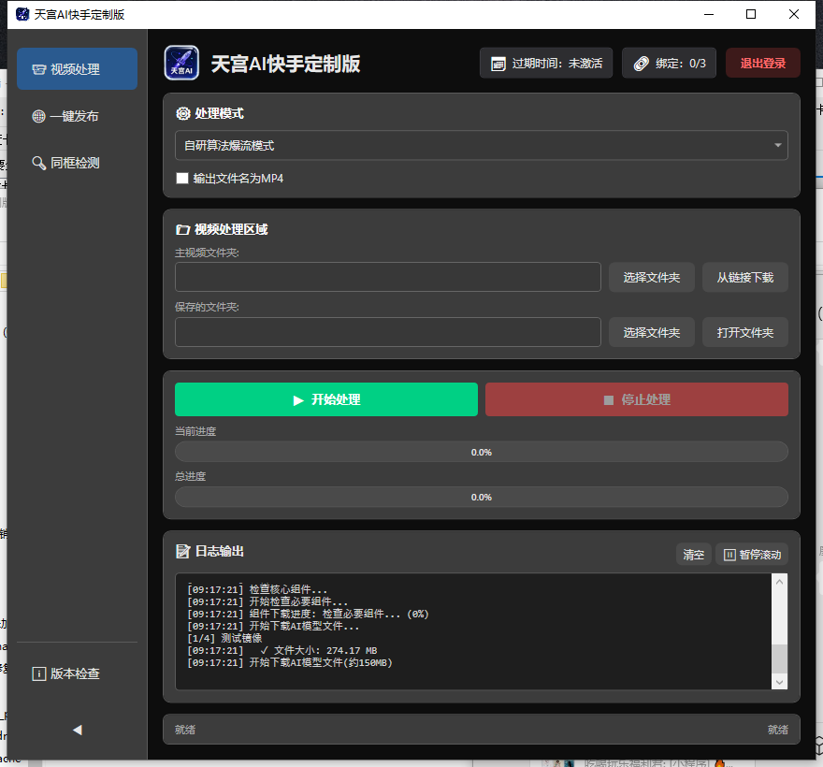Click the log icon beside 日志输出
The image size is (823, 767).
183,552
